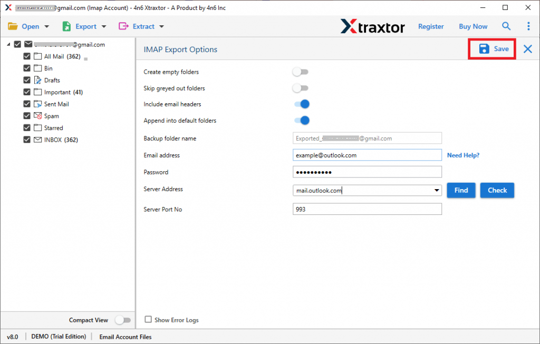
Task: Click the Save floppy disk icon
Action: click(484, 49)
